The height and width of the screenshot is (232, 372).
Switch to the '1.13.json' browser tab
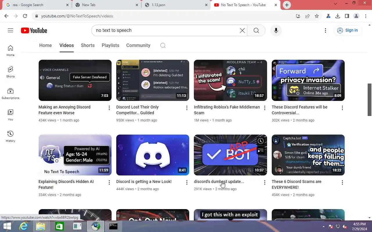tap(176, 5)
